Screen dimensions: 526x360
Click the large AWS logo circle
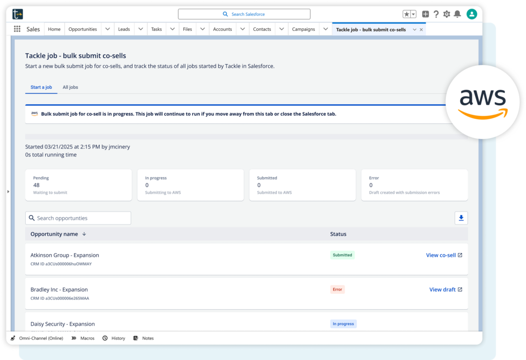(482, 102)
